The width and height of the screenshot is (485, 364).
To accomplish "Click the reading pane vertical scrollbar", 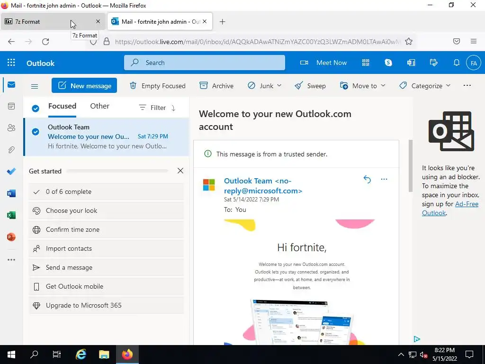I will pos(411,166).
